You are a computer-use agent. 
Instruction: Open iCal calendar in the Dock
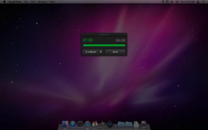[95, 124]
